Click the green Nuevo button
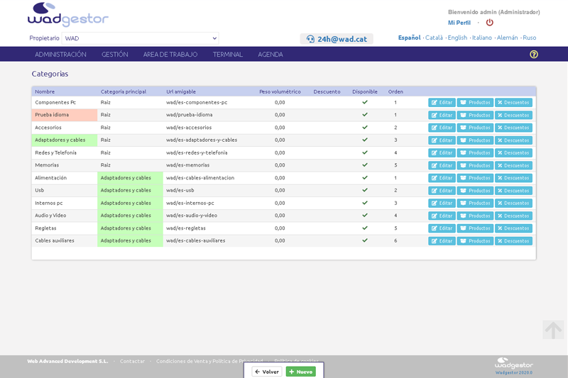 (x=300, y=372)
